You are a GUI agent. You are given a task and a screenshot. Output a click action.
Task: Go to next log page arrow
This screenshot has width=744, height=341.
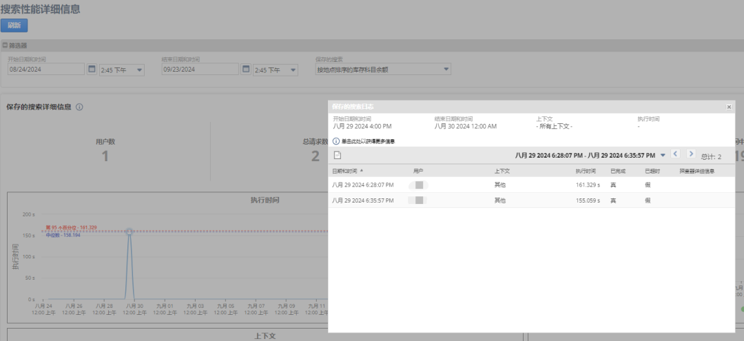(691, 154)
